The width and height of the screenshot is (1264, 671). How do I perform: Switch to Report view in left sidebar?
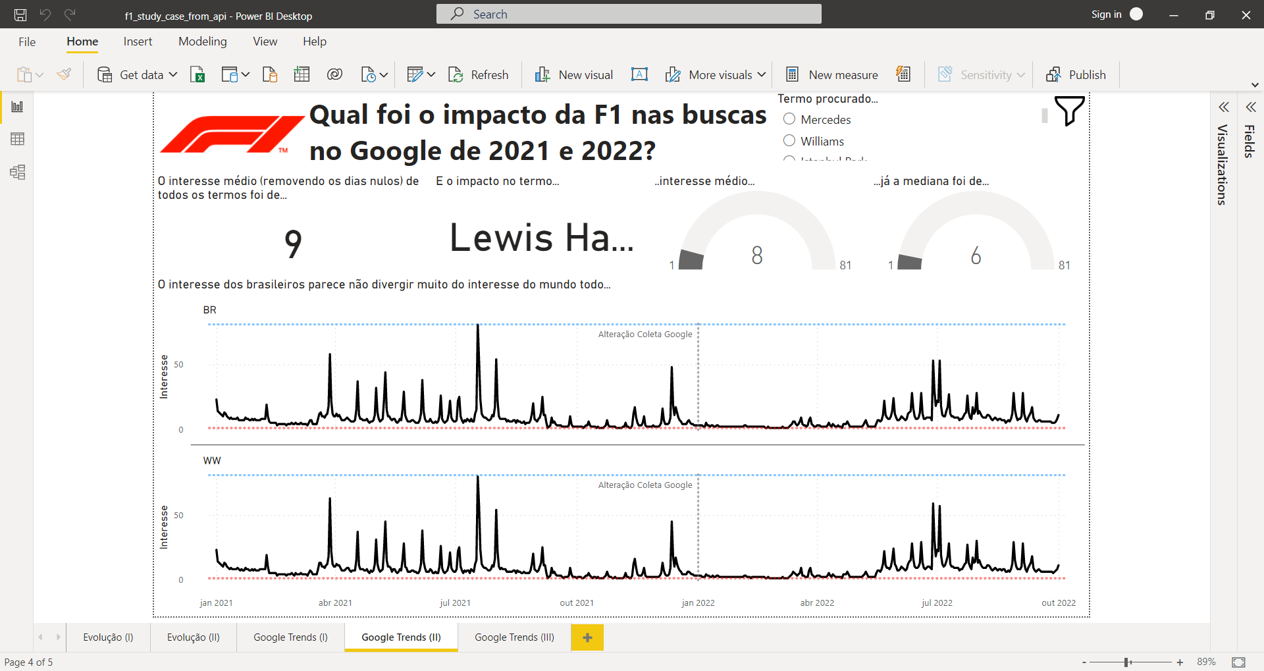click(x=18, y=107)
